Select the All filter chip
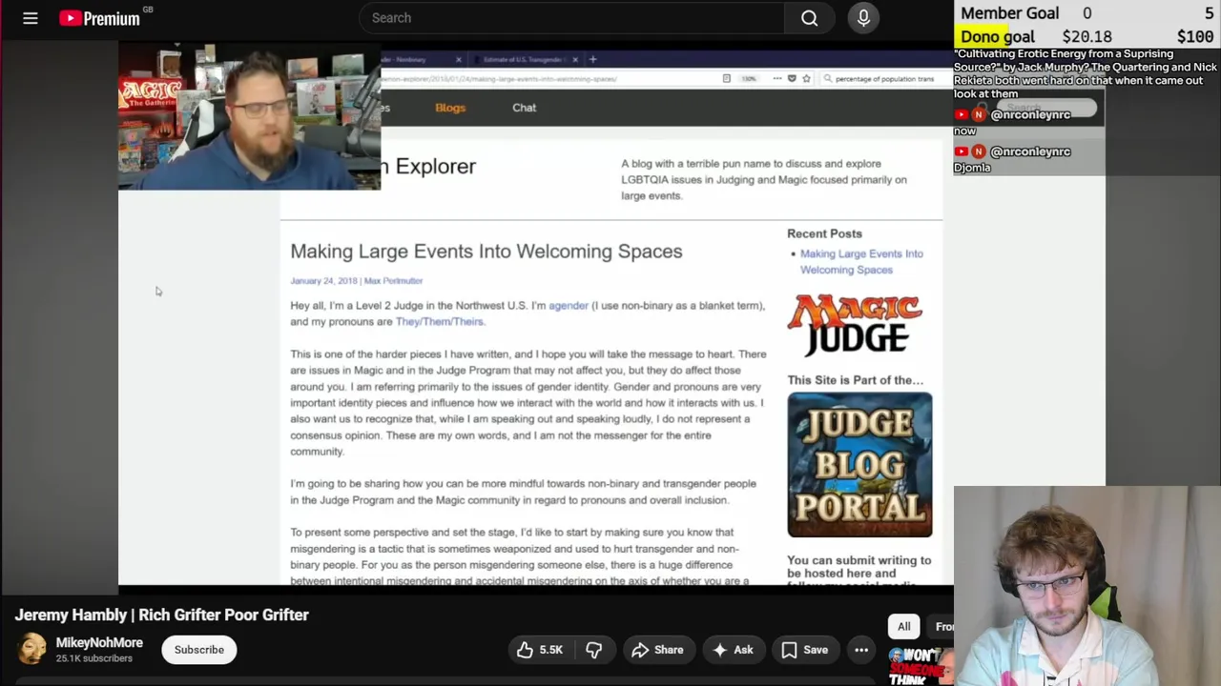The height and width of the screenshot is (686, 1221). (x=903, y=626)
